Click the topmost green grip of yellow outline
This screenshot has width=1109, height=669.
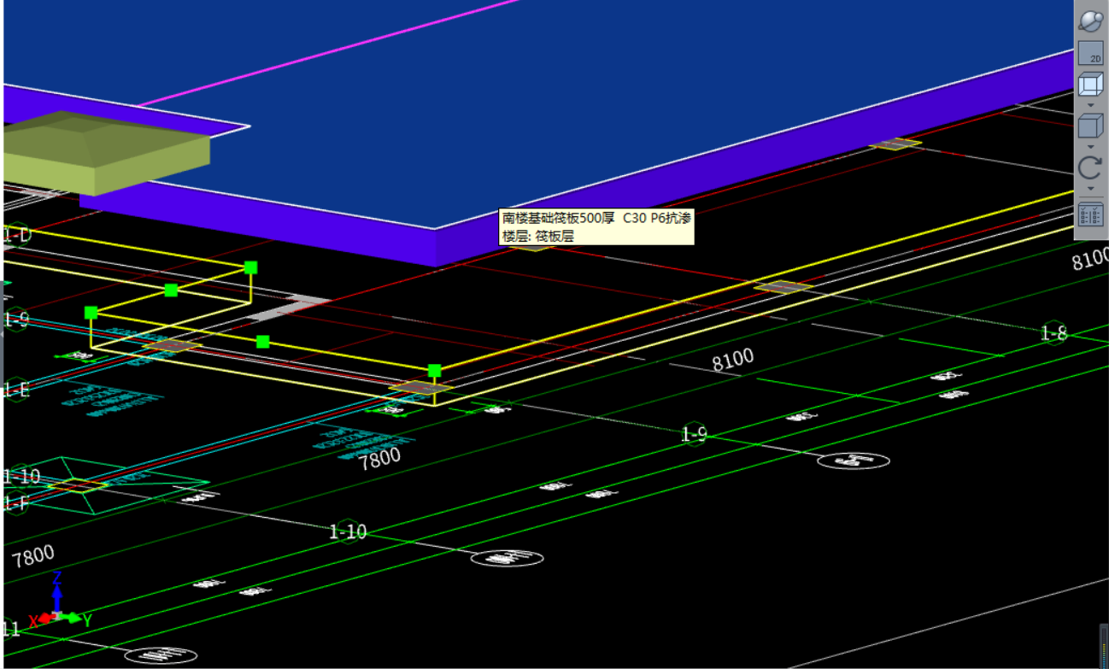tap(250, 267)
